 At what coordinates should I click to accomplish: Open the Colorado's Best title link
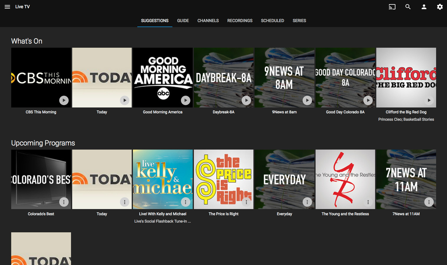[41, 214]
